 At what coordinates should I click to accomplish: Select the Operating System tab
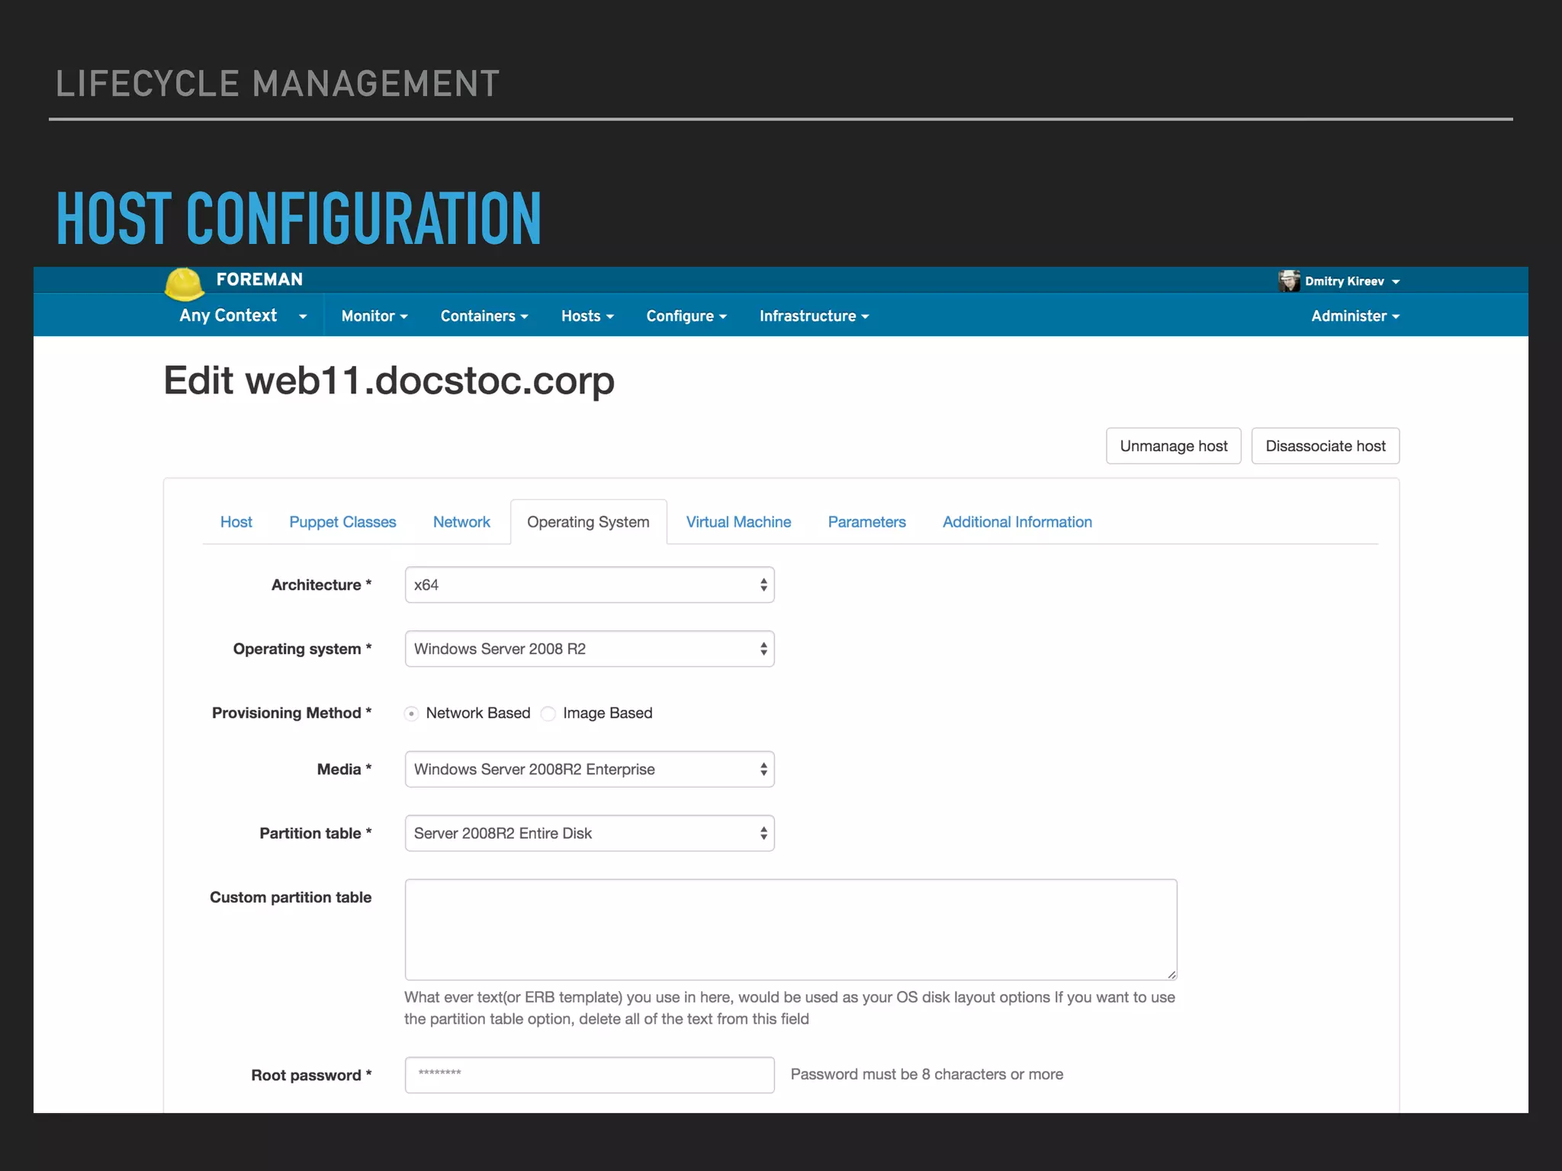(x=588, y=522)
